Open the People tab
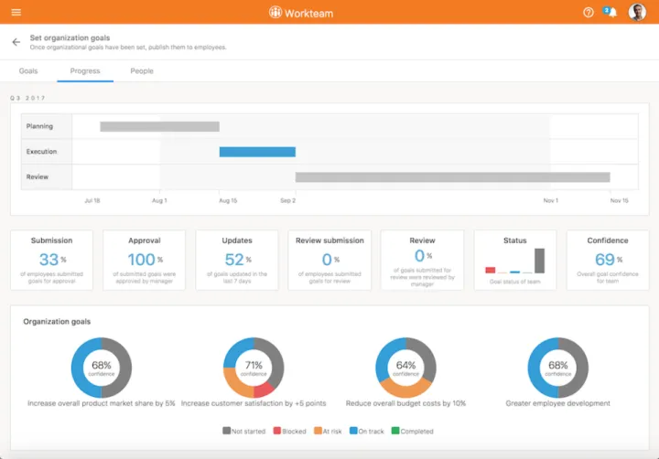Screen dimensions: 659x459 [x=142, y=71]
